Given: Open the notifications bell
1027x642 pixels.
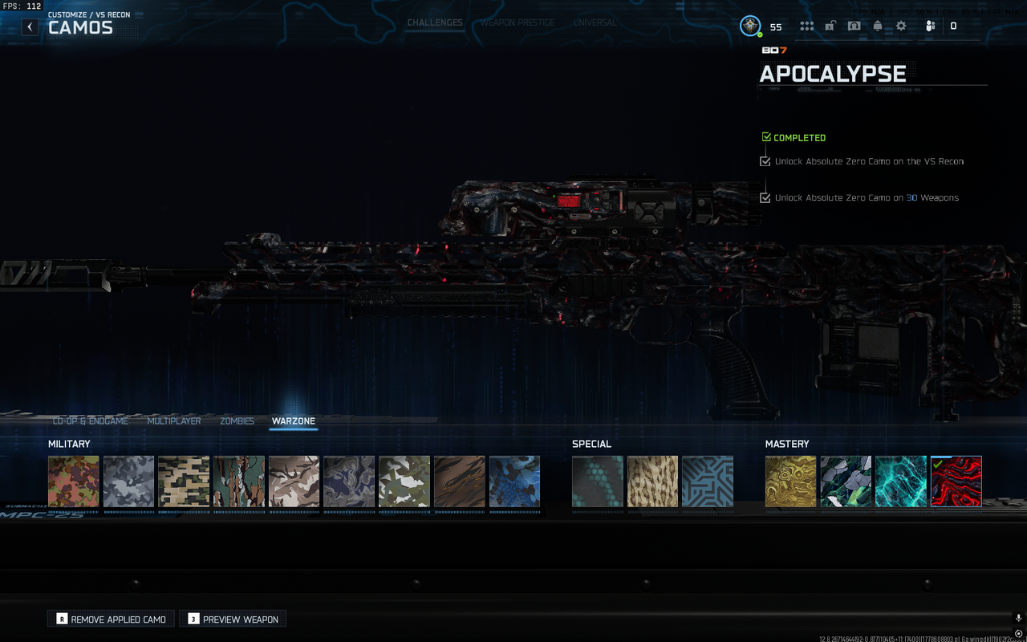Looking at the screenshot, I should [878, 26].
